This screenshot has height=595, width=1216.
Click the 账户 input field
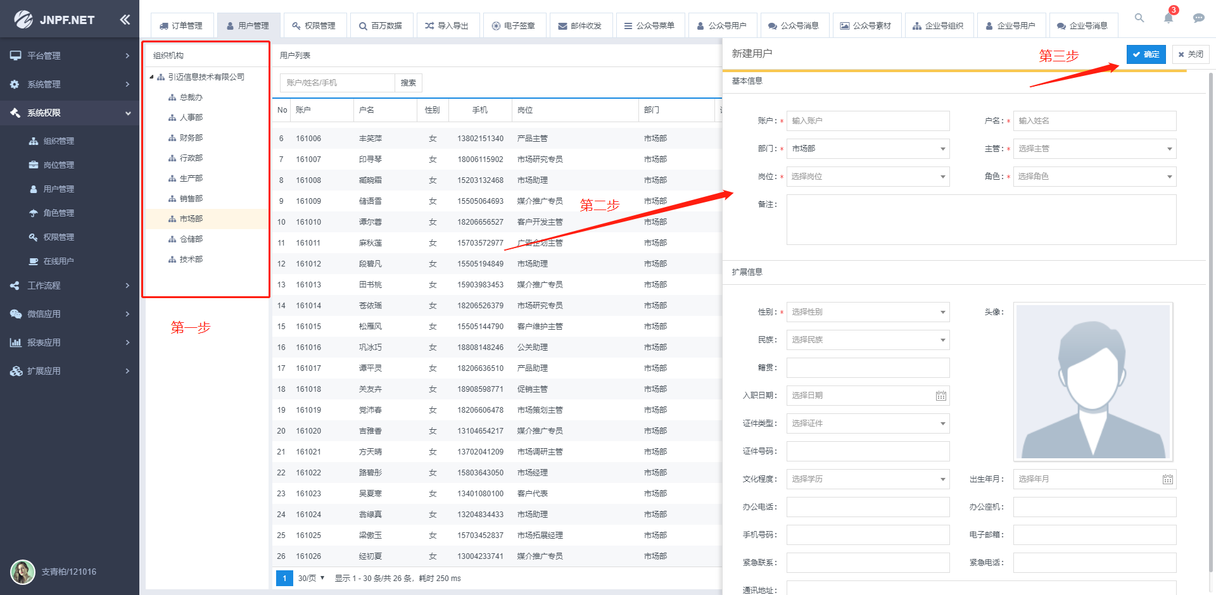point(868,121)
